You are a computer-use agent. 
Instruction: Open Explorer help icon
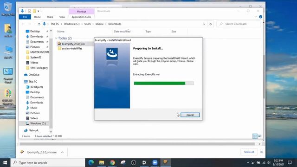pyautogui.click(x=261, y=17)
